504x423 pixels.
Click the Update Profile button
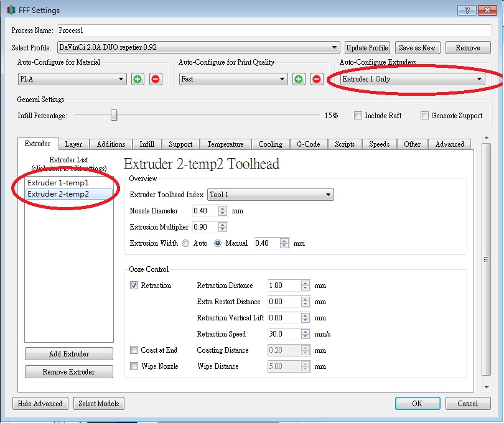367,47
